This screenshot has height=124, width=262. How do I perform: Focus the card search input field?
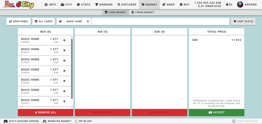(160, 22)
